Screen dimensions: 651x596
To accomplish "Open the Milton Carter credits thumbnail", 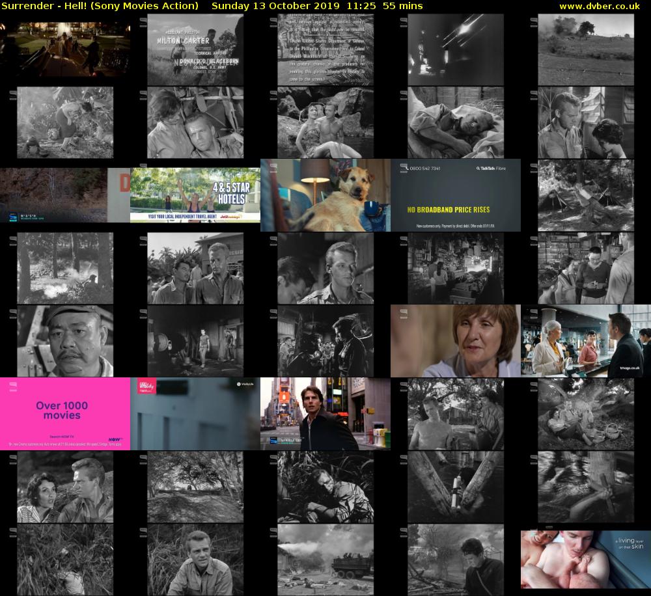I will [195, 50].
